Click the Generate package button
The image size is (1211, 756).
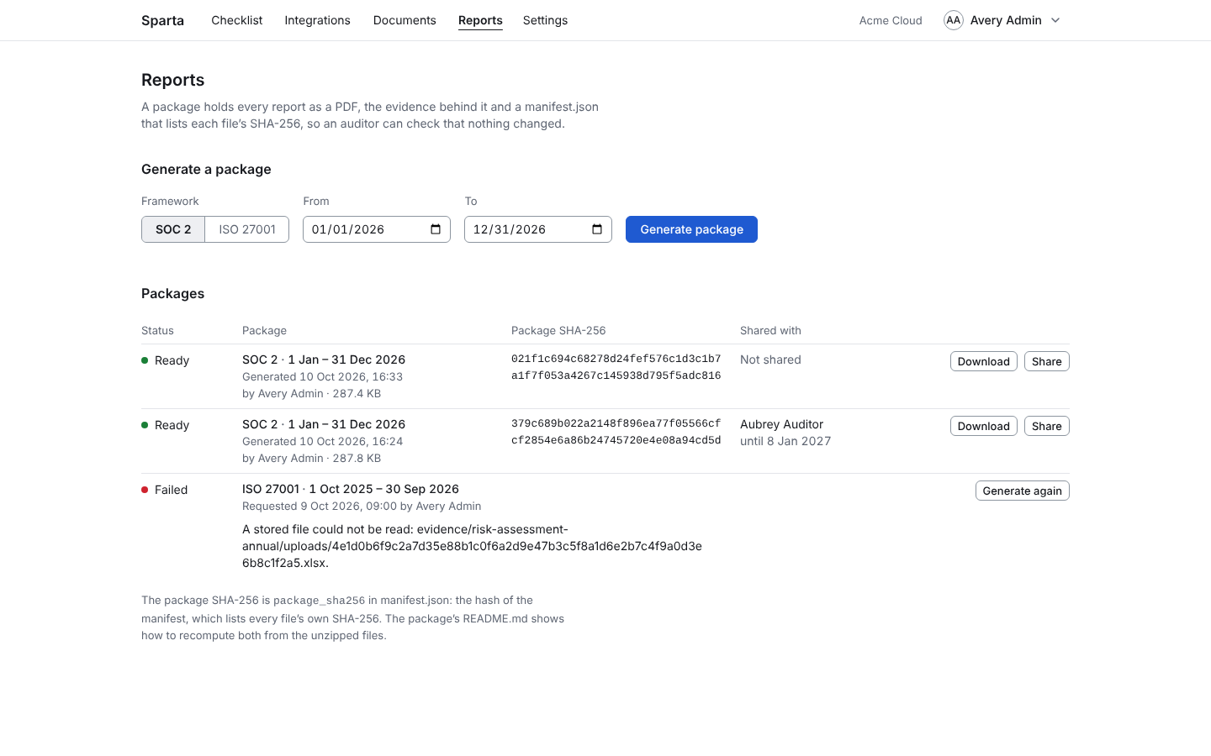(691, 229)
